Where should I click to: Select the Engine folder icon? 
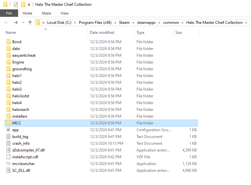coord(8,62)
